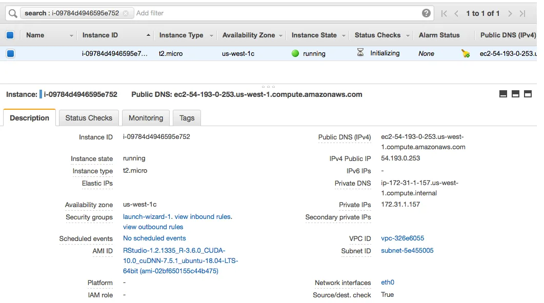The width and height of the screenshot is (544, 303).
Task: Open the view inbound rules link
Action: [203, 216]
